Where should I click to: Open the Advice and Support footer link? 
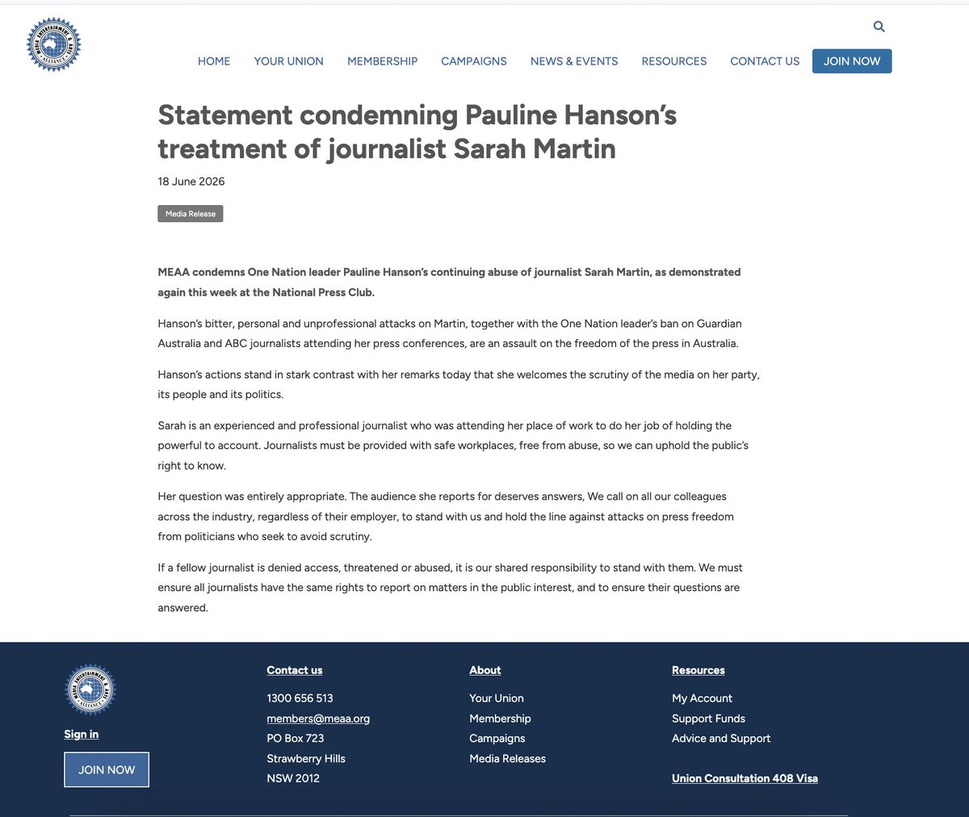click(721, 739)
